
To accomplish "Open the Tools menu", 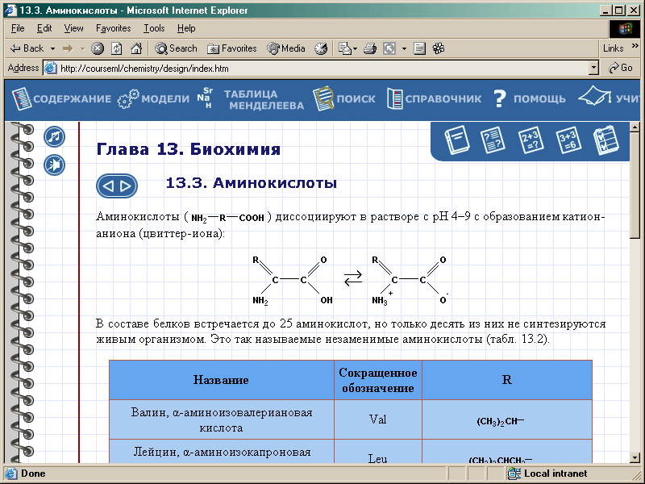I will 154,28.
